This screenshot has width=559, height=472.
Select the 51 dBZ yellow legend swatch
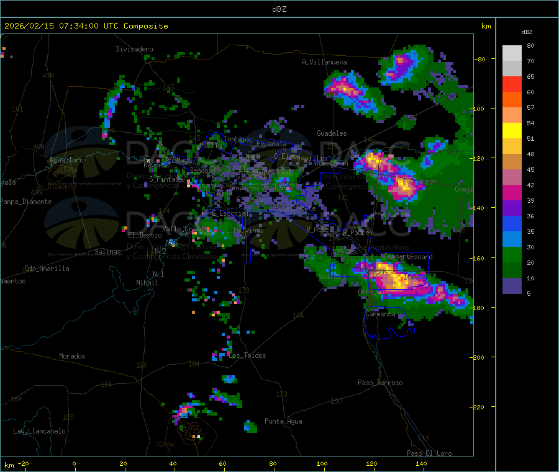pos(512,131)
